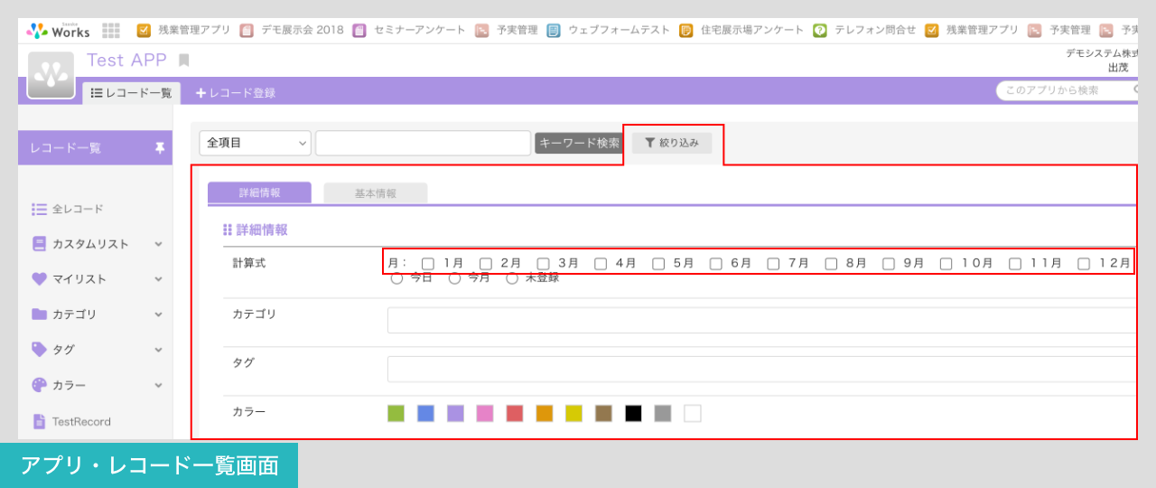Switch to the 基本情報 tab
This screenshot has height=488, width=1156.
click(x=376, y=193)
